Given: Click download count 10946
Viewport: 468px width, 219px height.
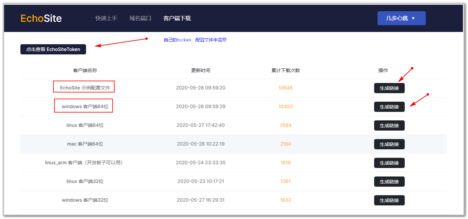Looking at the screenshot, I should click(286, 88).
